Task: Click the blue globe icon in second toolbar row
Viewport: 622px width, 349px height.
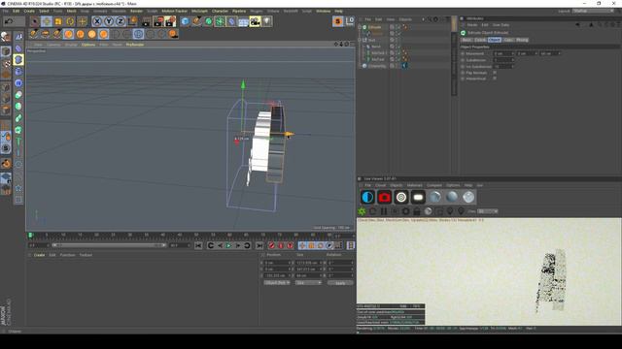Action: (x=138, y=34)
